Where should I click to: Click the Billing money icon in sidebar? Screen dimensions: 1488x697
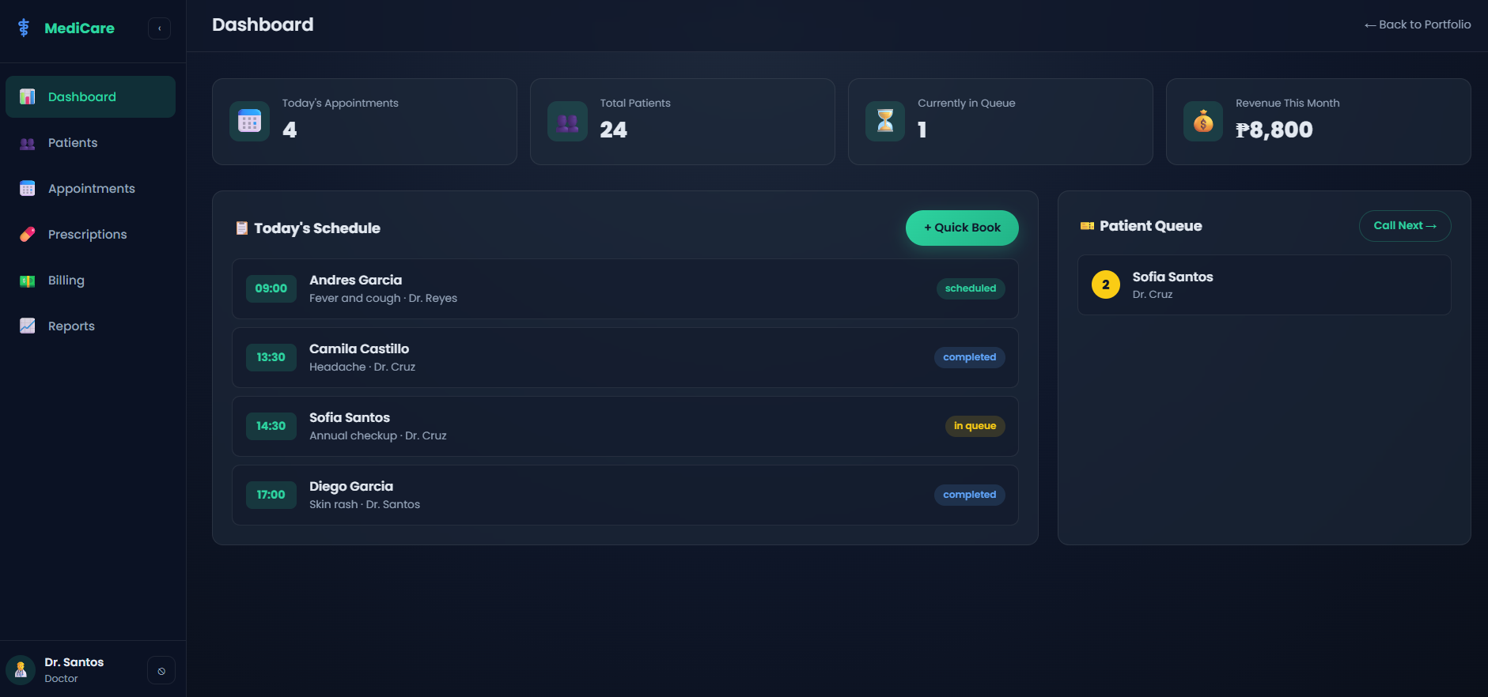click(28, 281)
